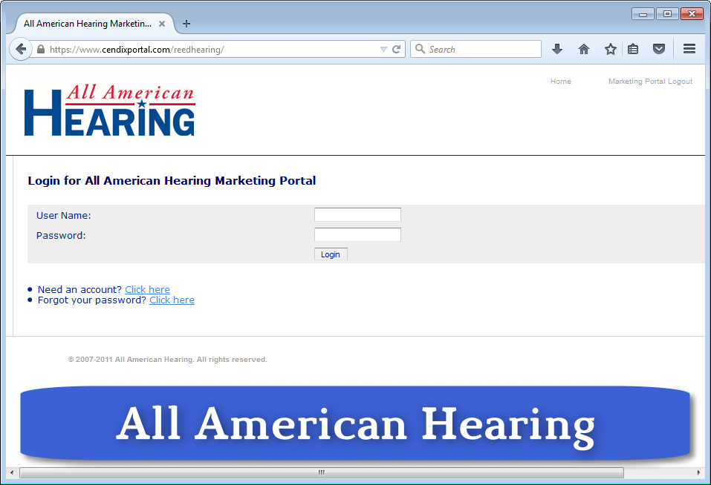Click Marketing Portal Logout link
711x485 pixels.
[x=650, y=82]
